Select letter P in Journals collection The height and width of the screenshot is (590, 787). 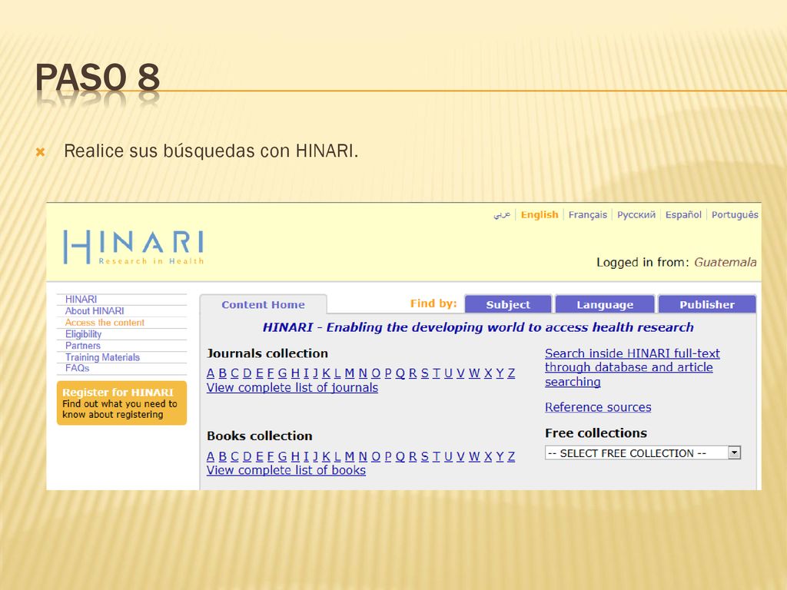pos(388,373)
